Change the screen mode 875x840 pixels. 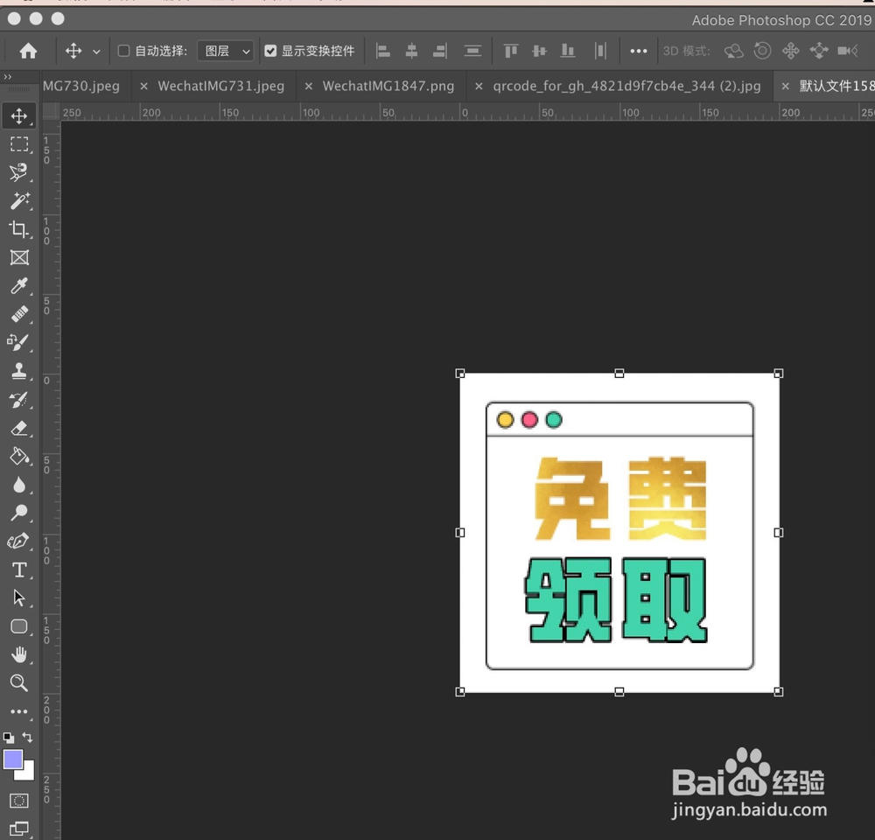click(x=19, y=829)
